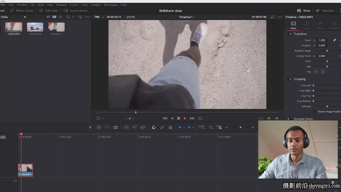Click the timeline zoom minus button

226,127
